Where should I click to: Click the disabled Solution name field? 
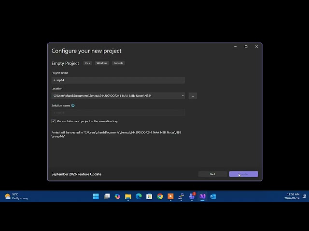[x=118, y=113]
